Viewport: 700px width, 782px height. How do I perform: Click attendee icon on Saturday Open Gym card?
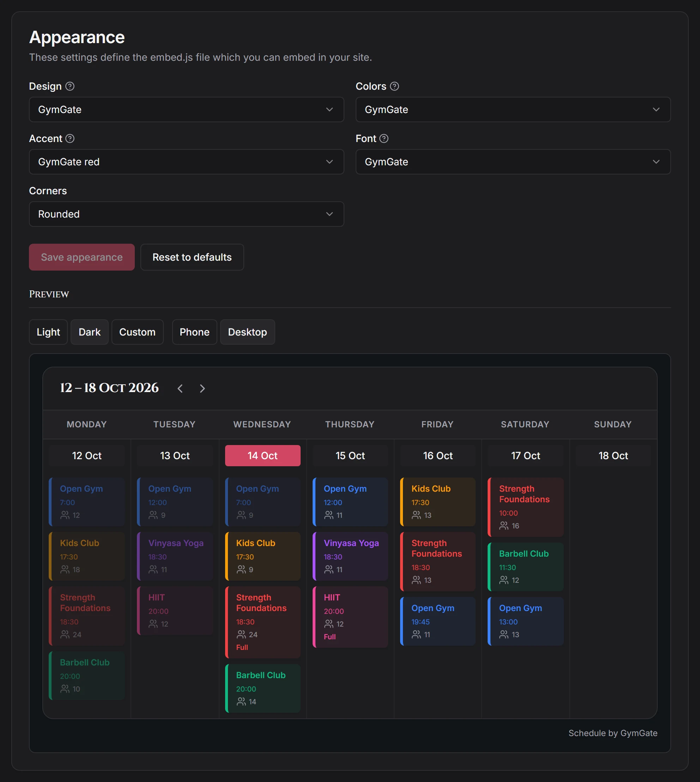click(504, 634)
